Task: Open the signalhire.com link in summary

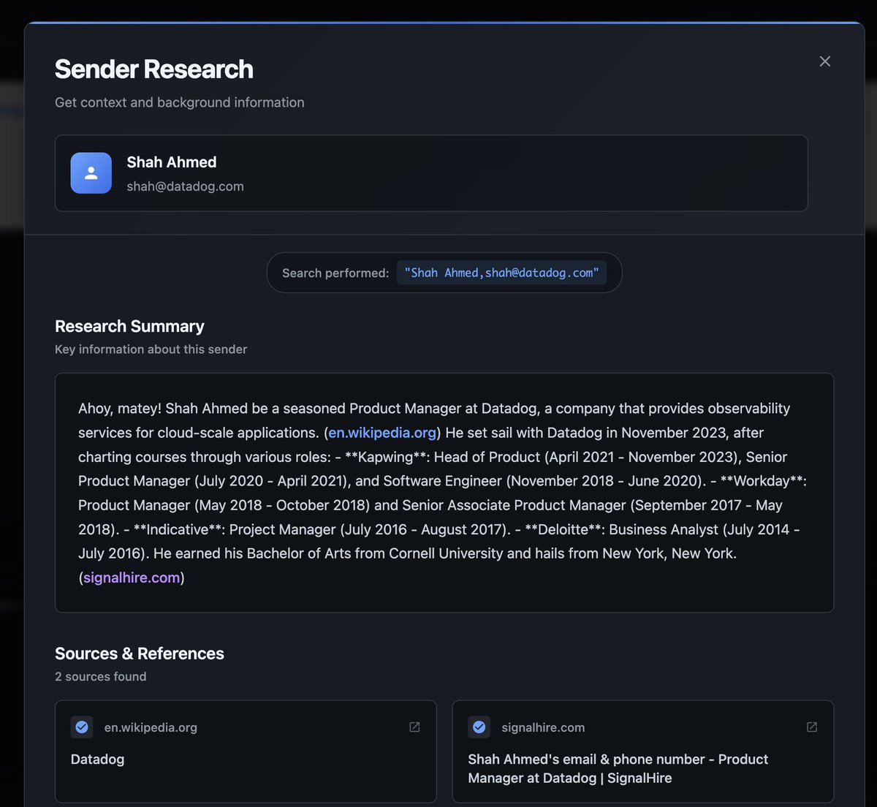Action: (x=132, y=577)
